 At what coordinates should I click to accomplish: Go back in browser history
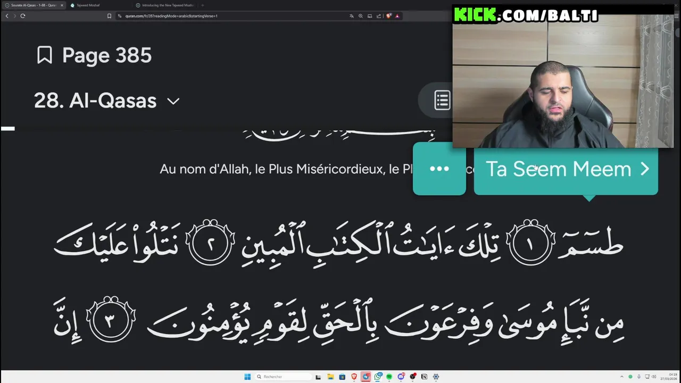pyautogui.click(x=6, y=16)
